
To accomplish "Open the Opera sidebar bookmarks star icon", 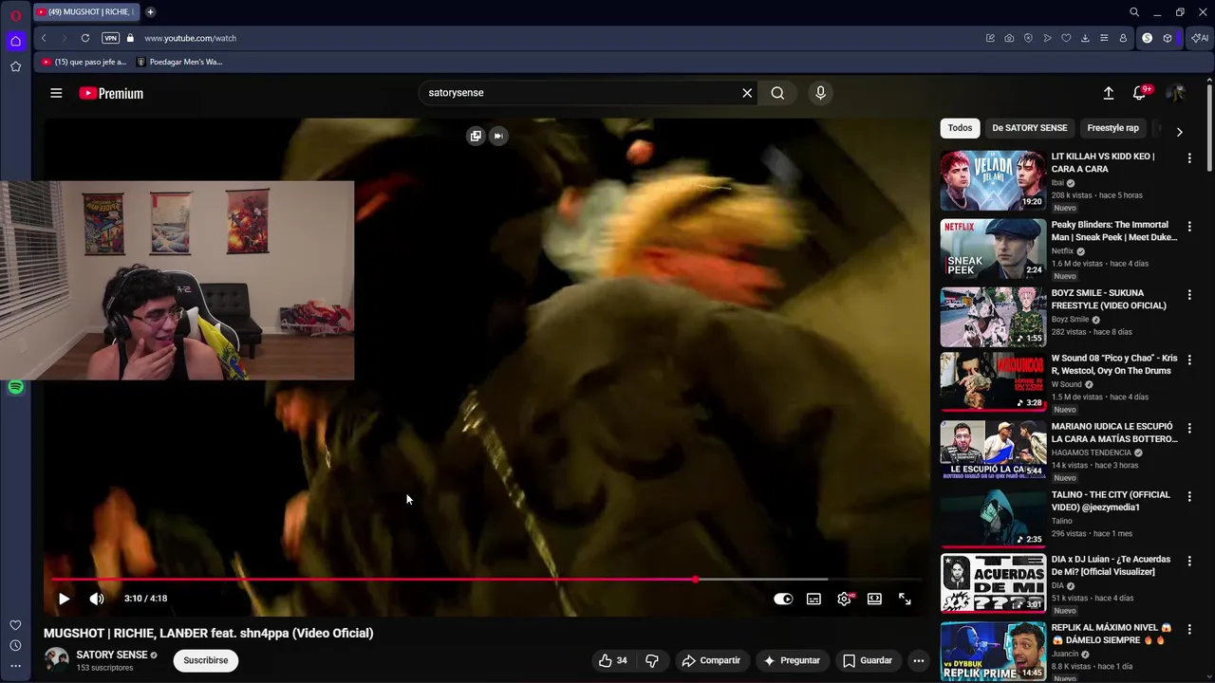I will coord(15,66).
